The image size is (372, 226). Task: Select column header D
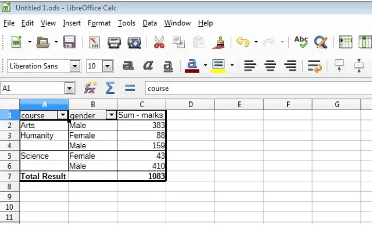190,104
